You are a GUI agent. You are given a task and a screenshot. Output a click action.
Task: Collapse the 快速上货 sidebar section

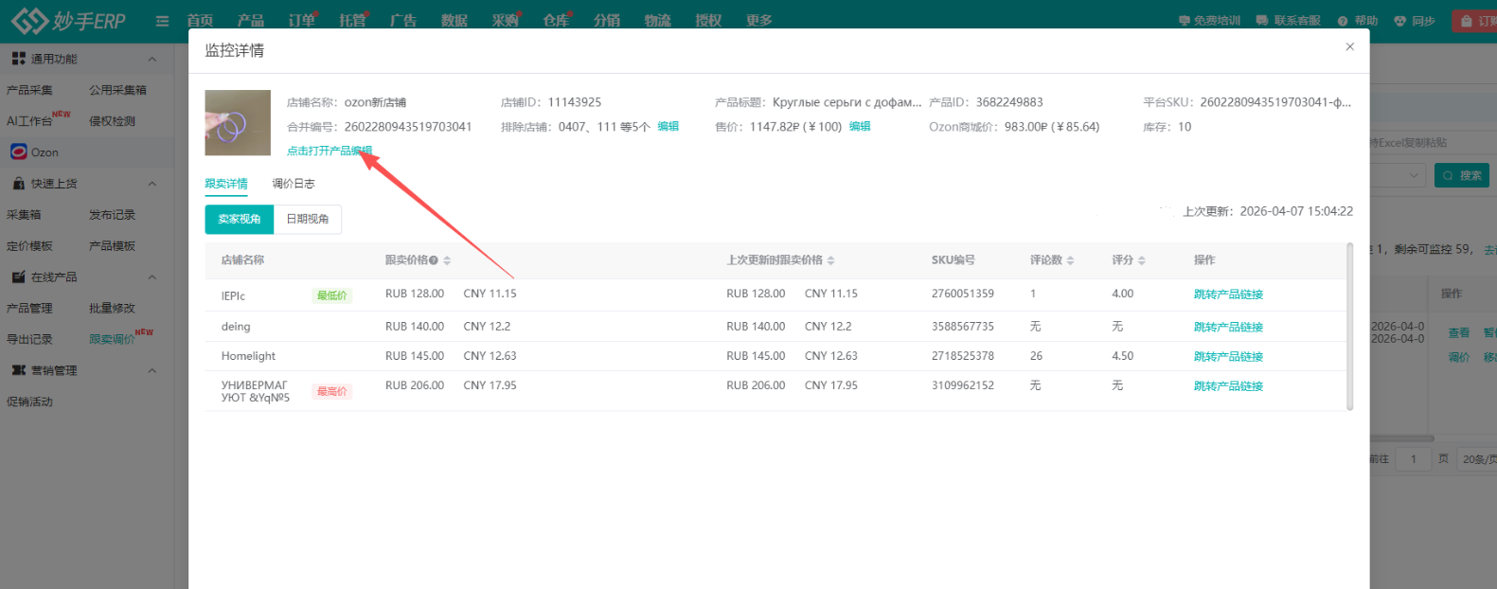coord(152,184)
